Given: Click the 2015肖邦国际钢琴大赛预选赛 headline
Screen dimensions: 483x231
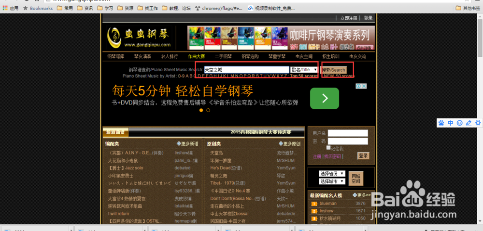Looking at the screenshot, I should (x=261, y=132).
